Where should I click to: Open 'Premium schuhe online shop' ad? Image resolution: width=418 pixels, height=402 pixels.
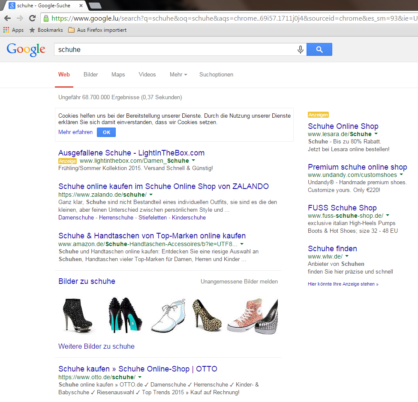coord(357,167)
